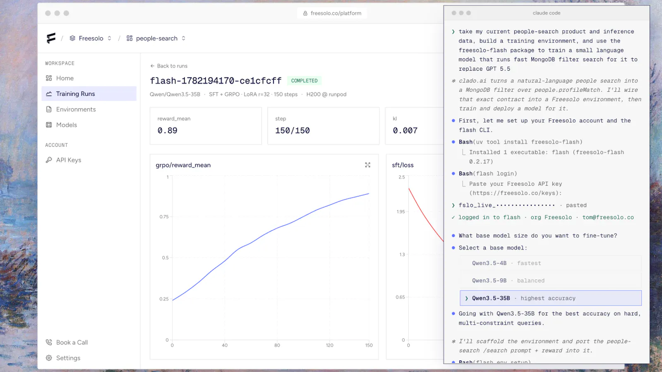The width and height of the screenshot is (662, 372).
Task: Click the pasted fslo_live_ API key line
Action: [523, 205]
